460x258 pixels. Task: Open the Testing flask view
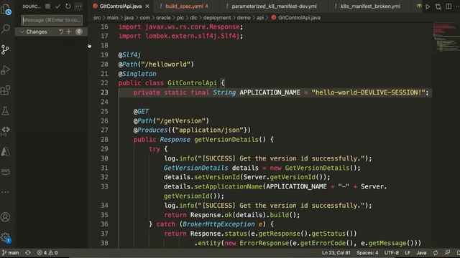click(5, 111)
